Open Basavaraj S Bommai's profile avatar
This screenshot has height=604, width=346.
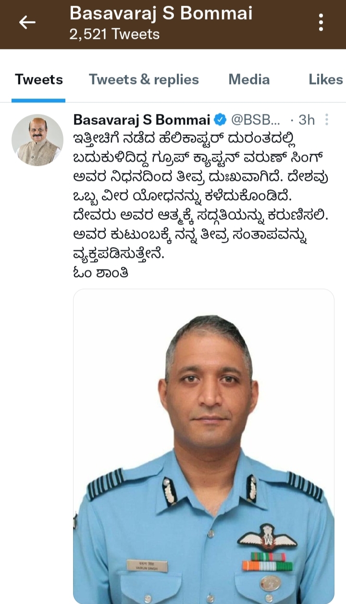(x=37, y=140)
